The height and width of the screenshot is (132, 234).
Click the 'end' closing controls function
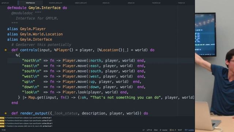[15, 103]
